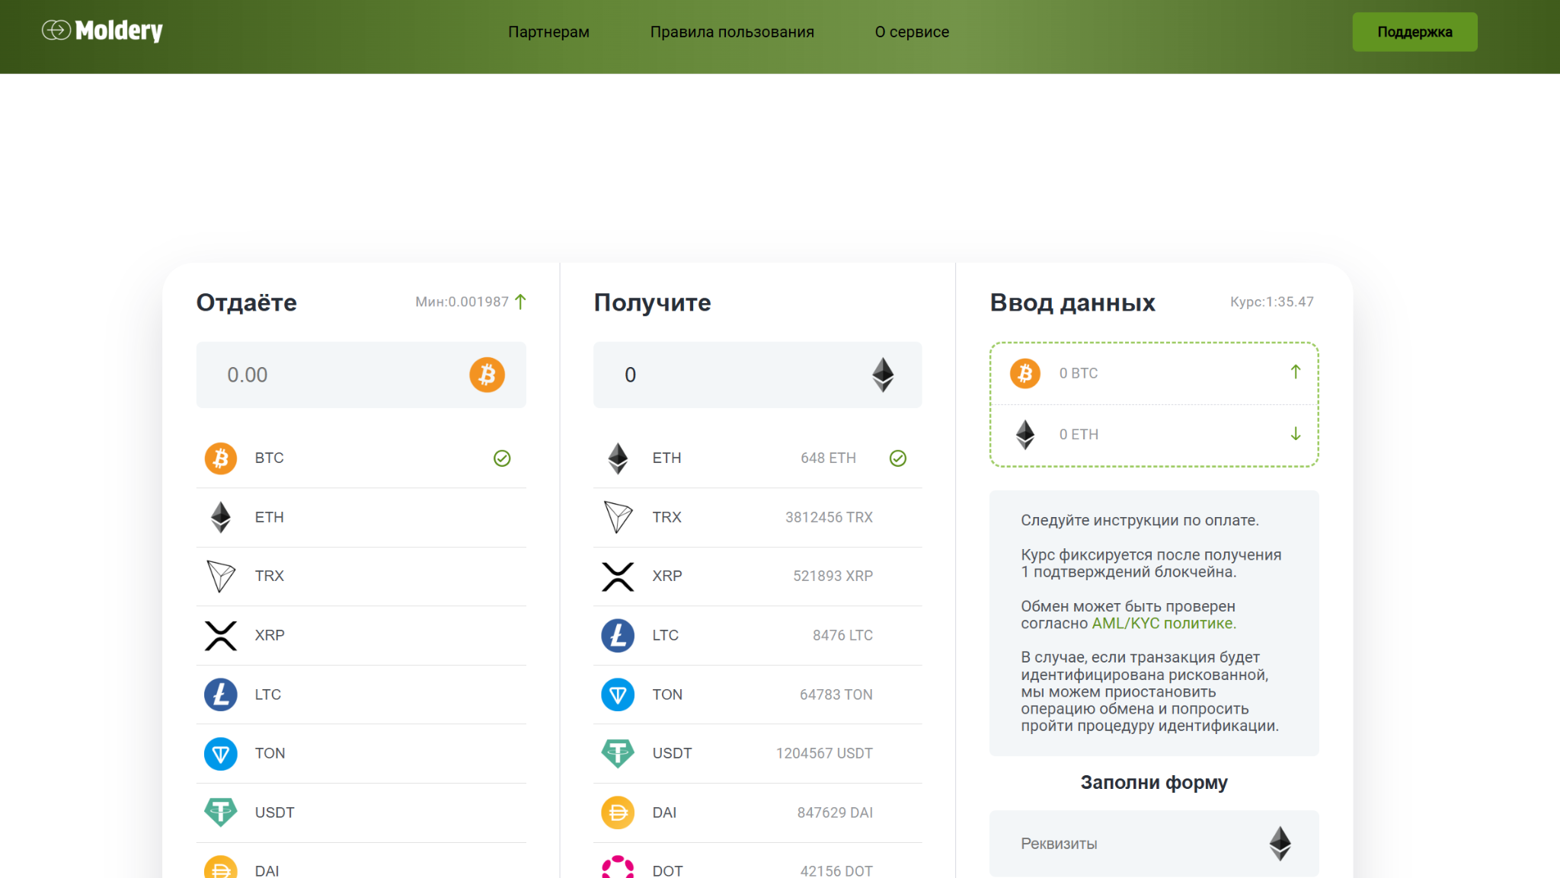Click Ethereum icon in the Получите amount field

pos(883,375)
